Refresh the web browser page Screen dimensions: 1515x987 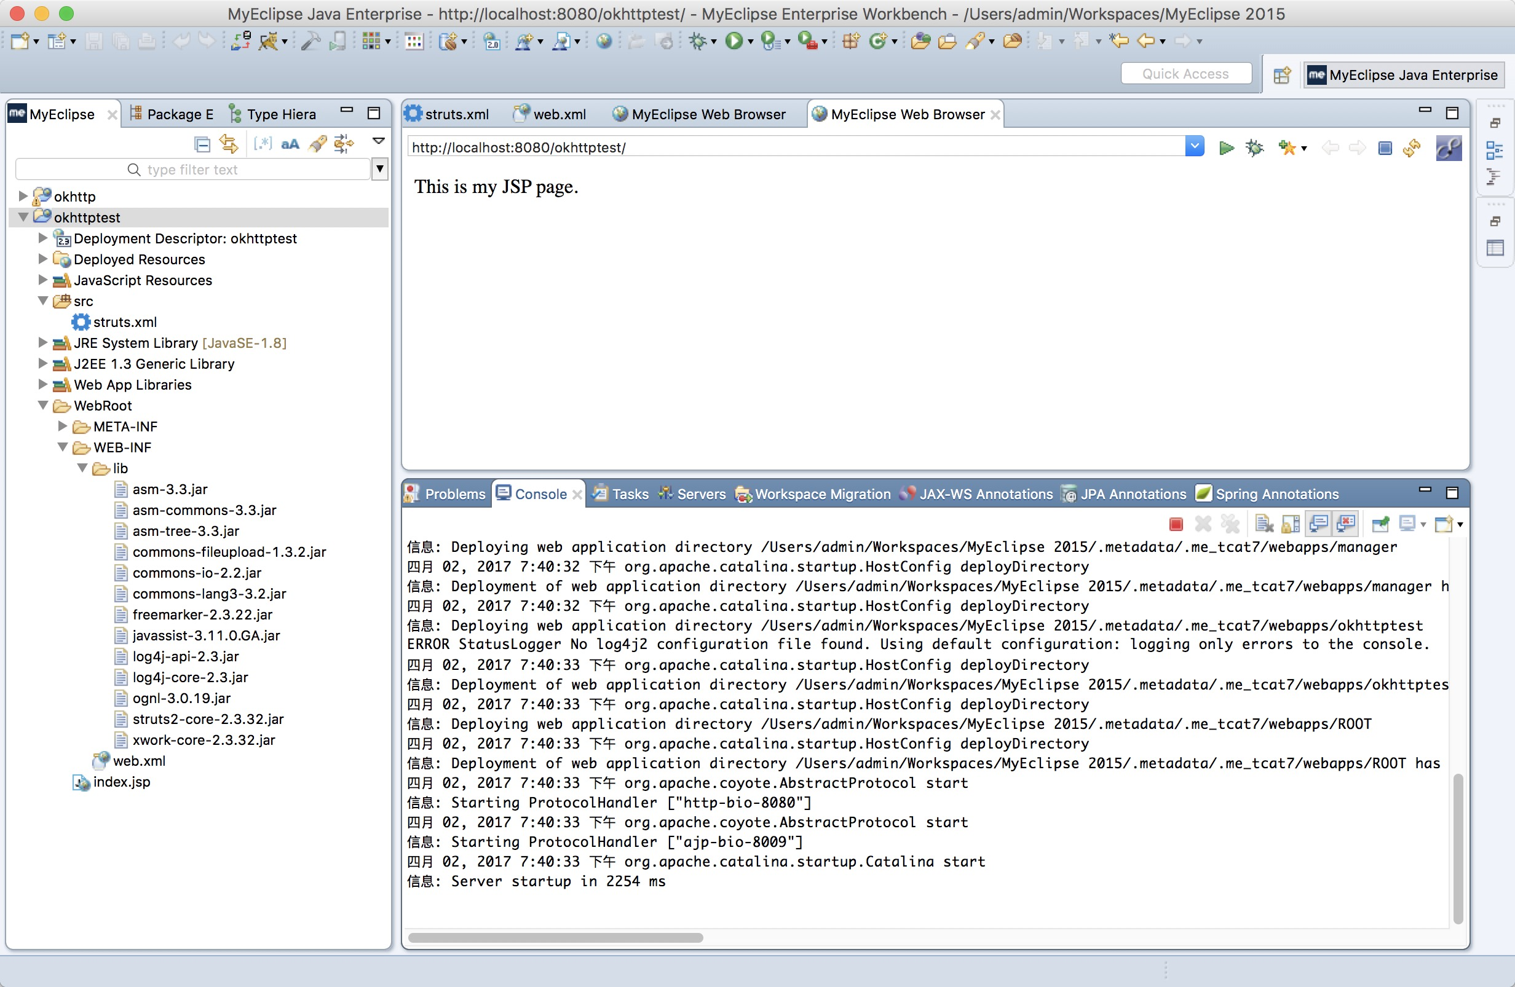pos(1411,148)
